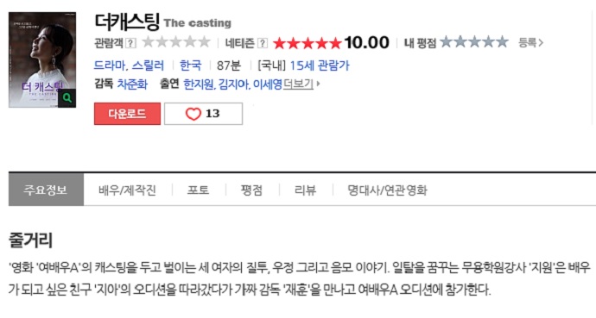Open the 포토 tab
Screen dimensions: 596x318
pos(198,190)
